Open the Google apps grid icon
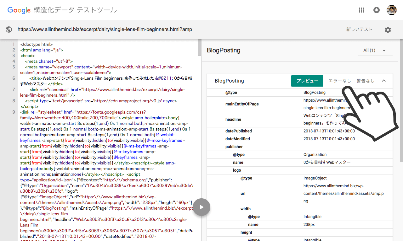This screenshot has width=403, height=241. 361,10
